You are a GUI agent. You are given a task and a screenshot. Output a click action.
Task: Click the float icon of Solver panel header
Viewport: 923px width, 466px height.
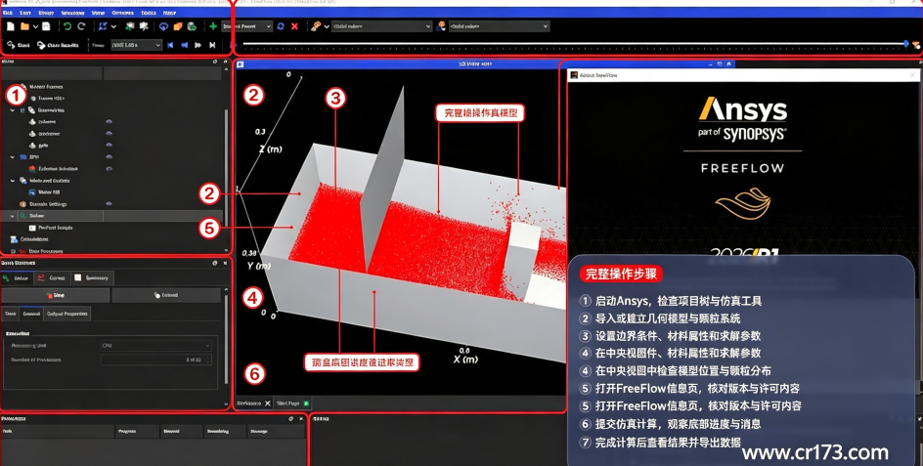[215, 263]
